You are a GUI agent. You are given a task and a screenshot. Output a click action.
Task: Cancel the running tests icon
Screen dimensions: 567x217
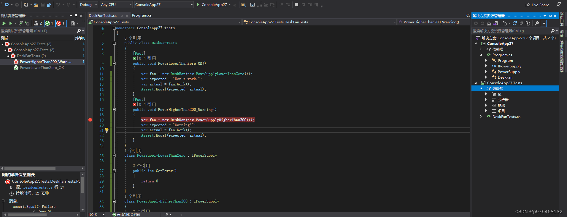[x=27, y=23]
